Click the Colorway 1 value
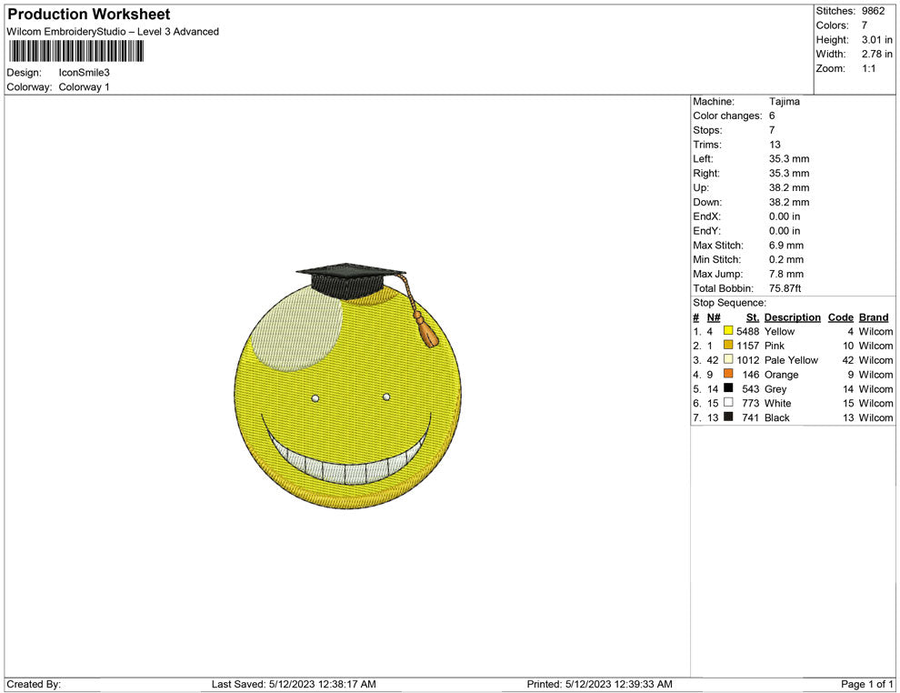Image resolution: width=900 pixels, height=693 pixels. tap(84, 87)
